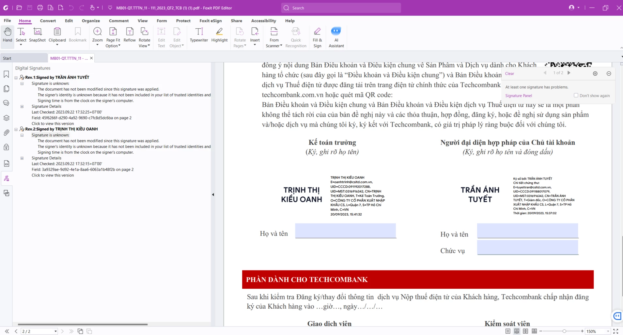Select facing pages view mode

point(525,331)
